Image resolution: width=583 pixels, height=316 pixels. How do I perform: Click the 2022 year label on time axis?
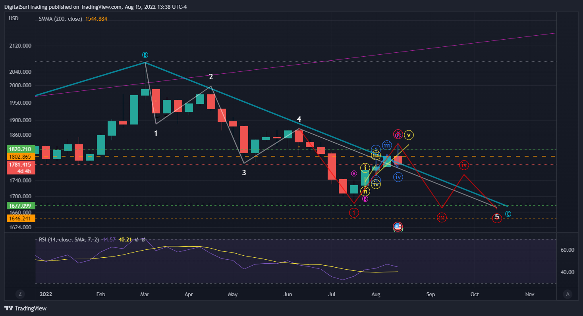46,294
